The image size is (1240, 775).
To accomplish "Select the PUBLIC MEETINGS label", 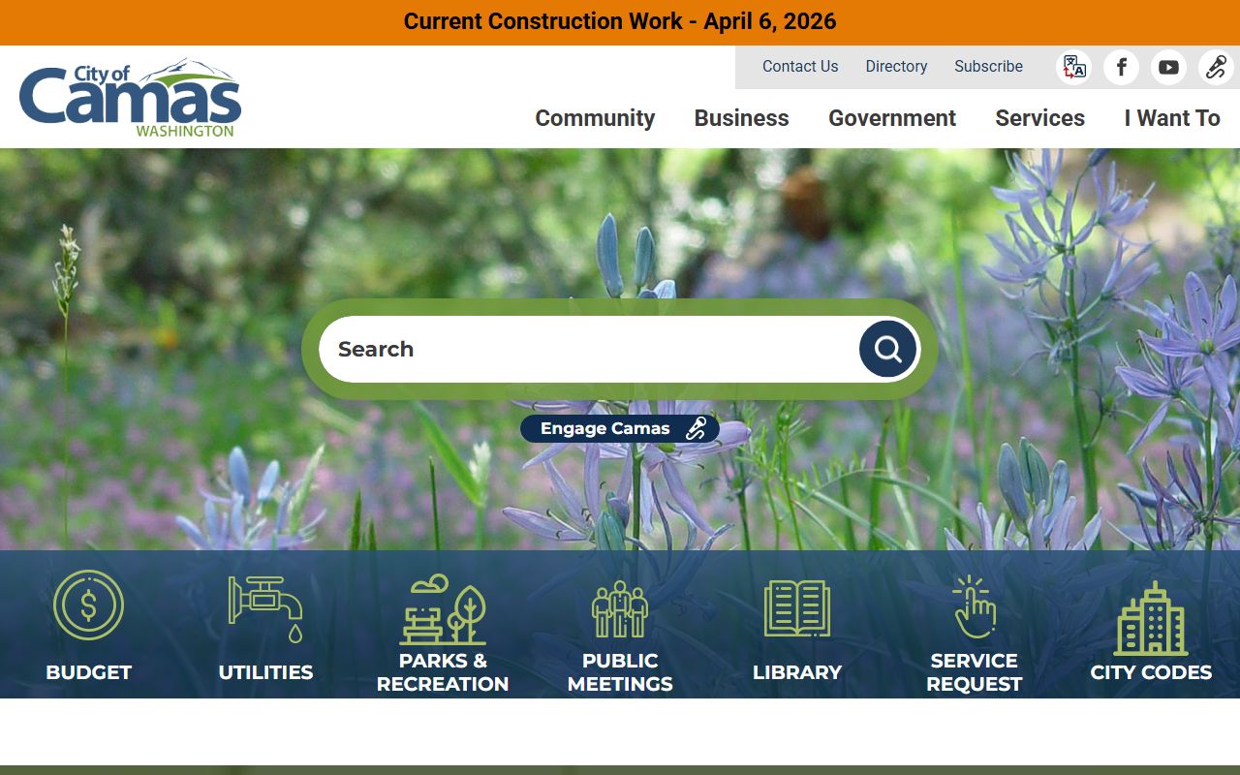I will click(x=620, y=672).
